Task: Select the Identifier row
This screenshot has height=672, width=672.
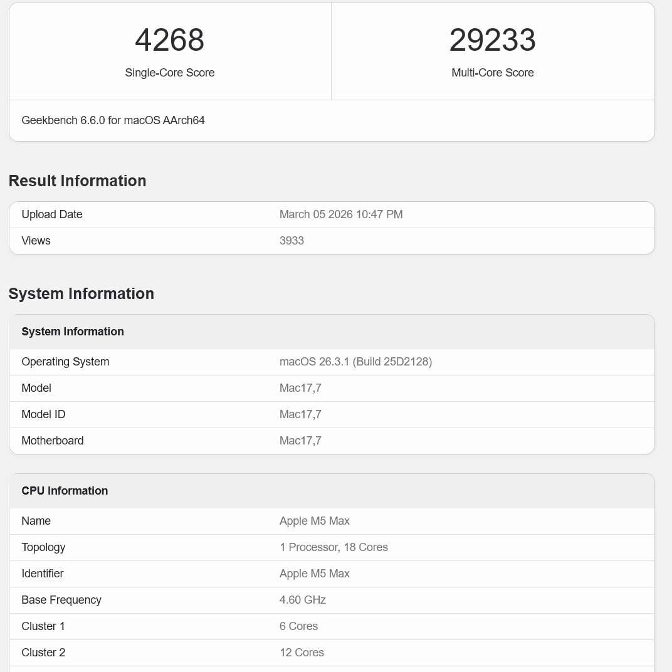Action: (188, 574)
